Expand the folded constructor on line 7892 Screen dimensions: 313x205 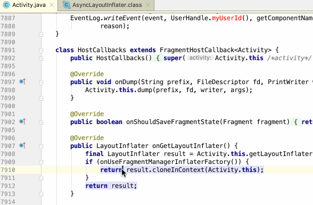click(x=41, y=59)
